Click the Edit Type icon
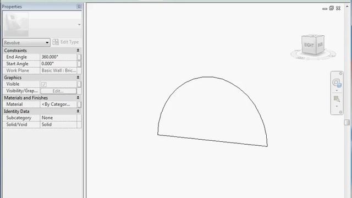 56,42
